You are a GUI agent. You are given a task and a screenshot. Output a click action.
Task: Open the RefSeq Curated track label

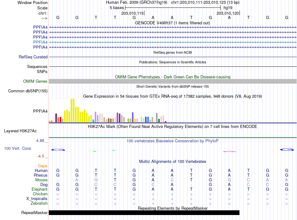point(33,57)
